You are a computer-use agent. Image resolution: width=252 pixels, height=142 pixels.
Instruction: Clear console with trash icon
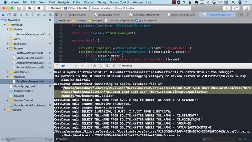tap(241, 139)
